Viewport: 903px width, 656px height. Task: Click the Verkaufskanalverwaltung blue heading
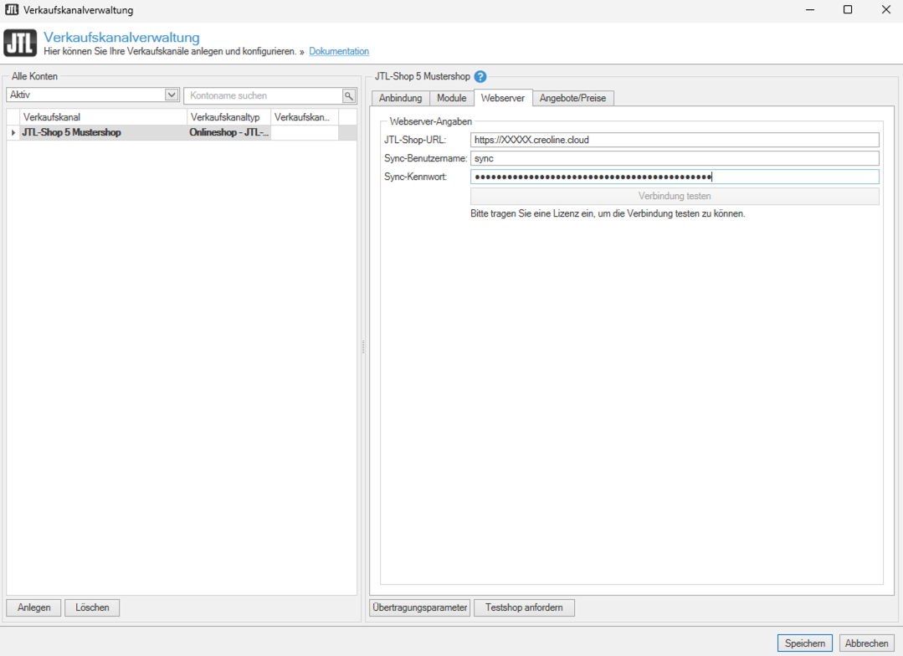[121, 38]
